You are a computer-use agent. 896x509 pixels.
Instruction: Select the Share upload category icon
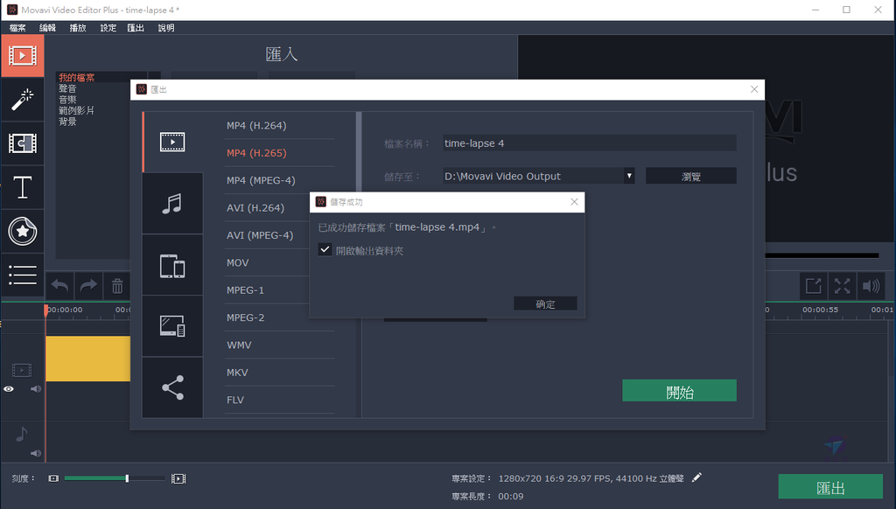pos(172,387)
